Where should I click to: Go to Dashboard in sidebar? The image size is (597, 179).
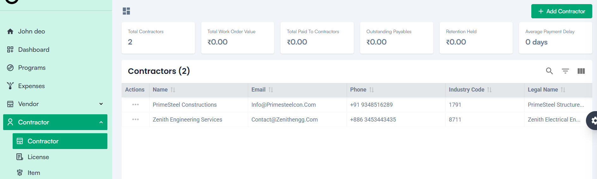tap(33, 50)
